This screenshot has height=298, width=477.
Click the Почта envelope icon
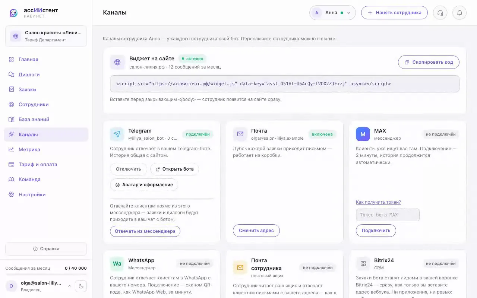240,134
